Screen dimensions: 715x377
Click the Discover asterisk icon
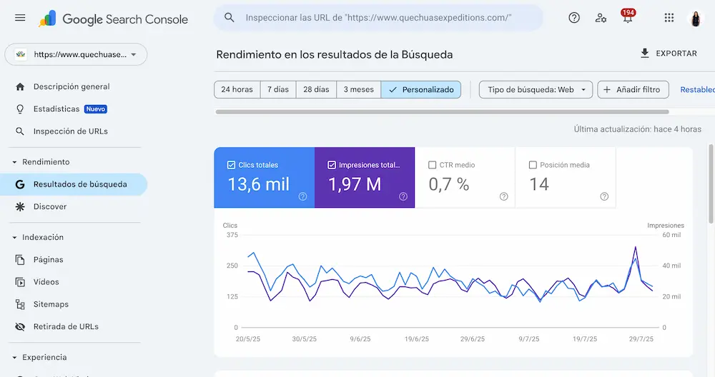(x=20, y=207)
